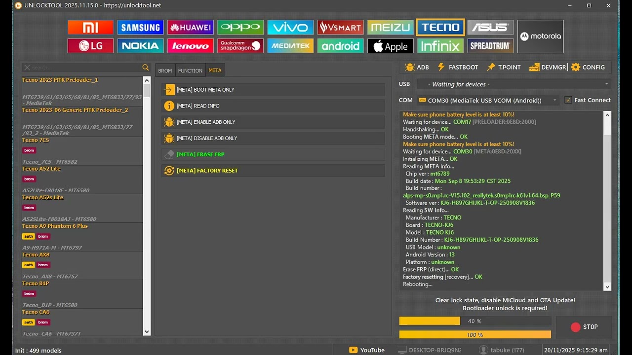632x355 pixels.
Task: Open the Spreadtrum brand section
Action: point(490,46)
